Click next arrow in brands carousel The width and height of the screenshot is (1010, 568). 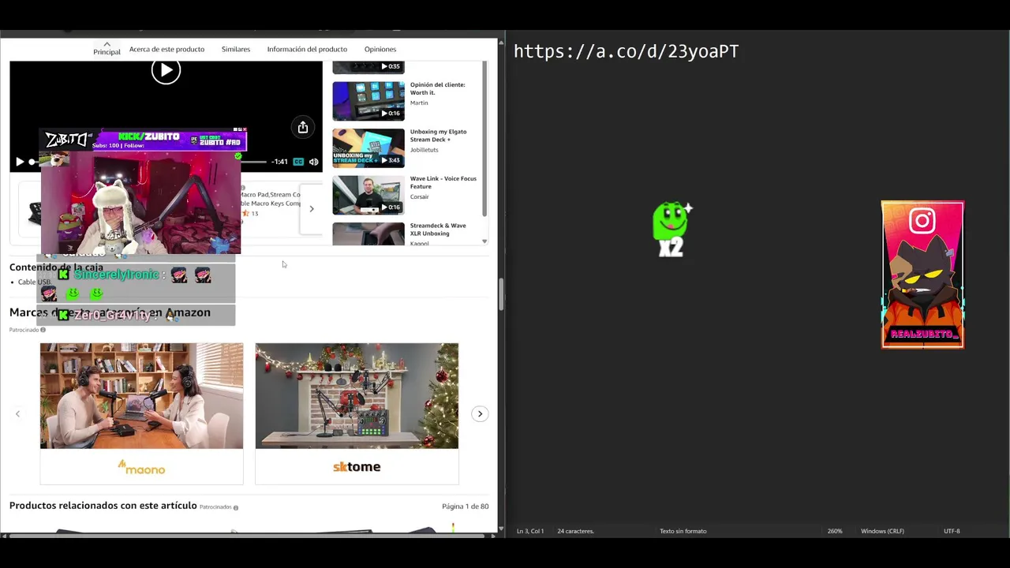pos(480,414)
